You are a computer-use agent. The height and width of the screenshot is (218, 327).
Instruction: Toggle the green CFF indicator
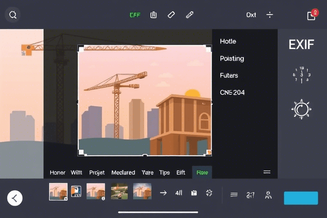click(x=135, y=15)
